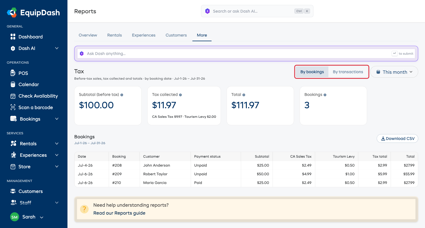Screen dimensions: 425x228
Task: Click the question mark help icon
Action: point(84,209)
